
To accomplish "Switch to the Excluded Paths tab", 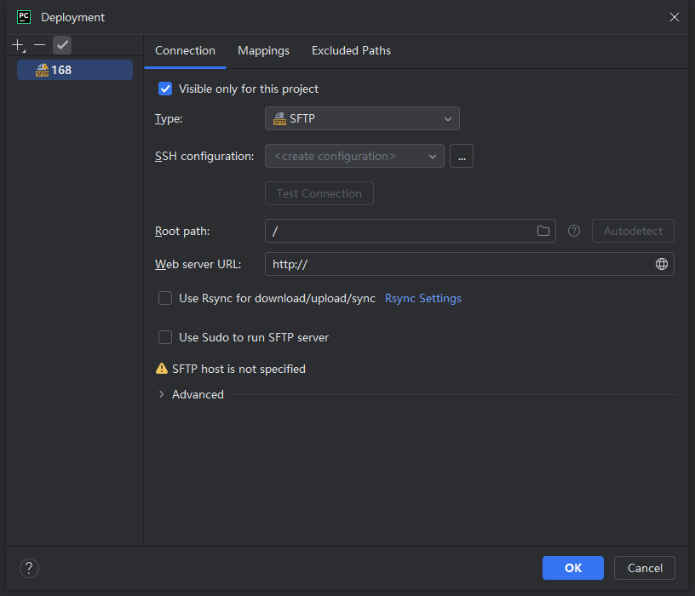I will [x=351, y=50].
